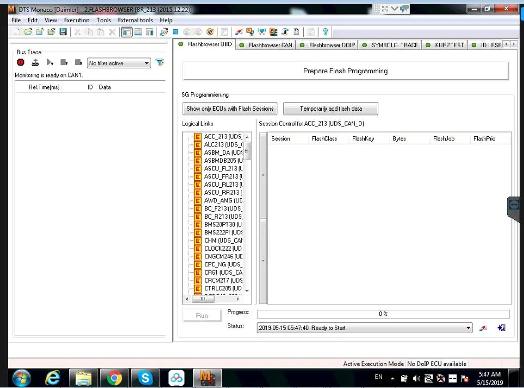Click the funnel filter icon in Bus Trace

(x=160, y=62)
